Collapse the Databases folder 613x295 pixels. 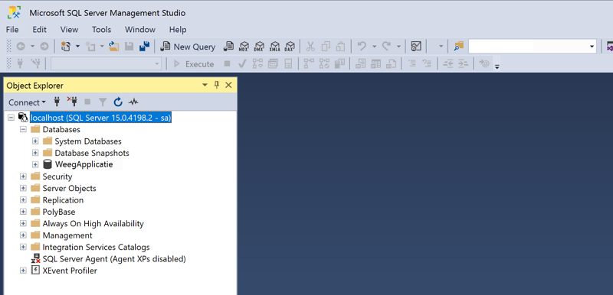pyautogui.click(x=23, y=129)
